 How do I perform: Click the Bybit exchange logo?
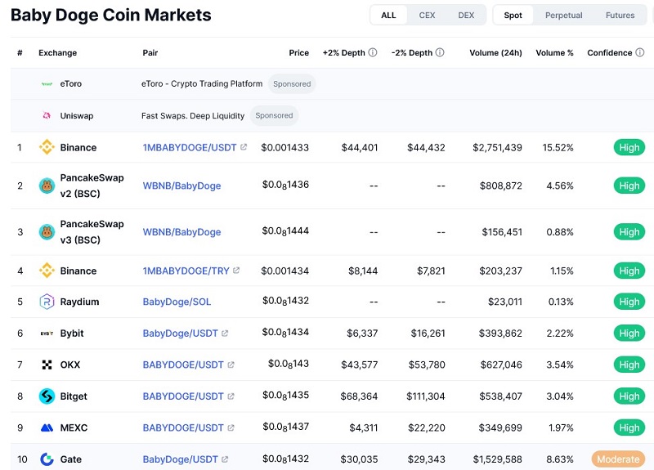(47, 333)
